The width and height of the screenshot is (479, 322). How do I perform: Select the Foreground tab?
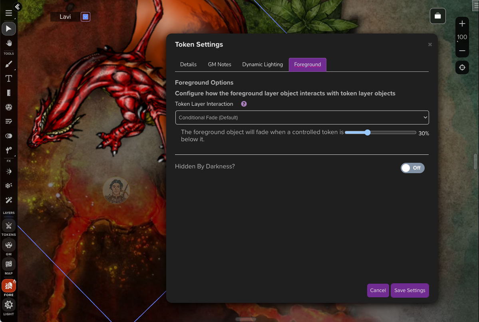pyautogui.click(x=308, y=65)
